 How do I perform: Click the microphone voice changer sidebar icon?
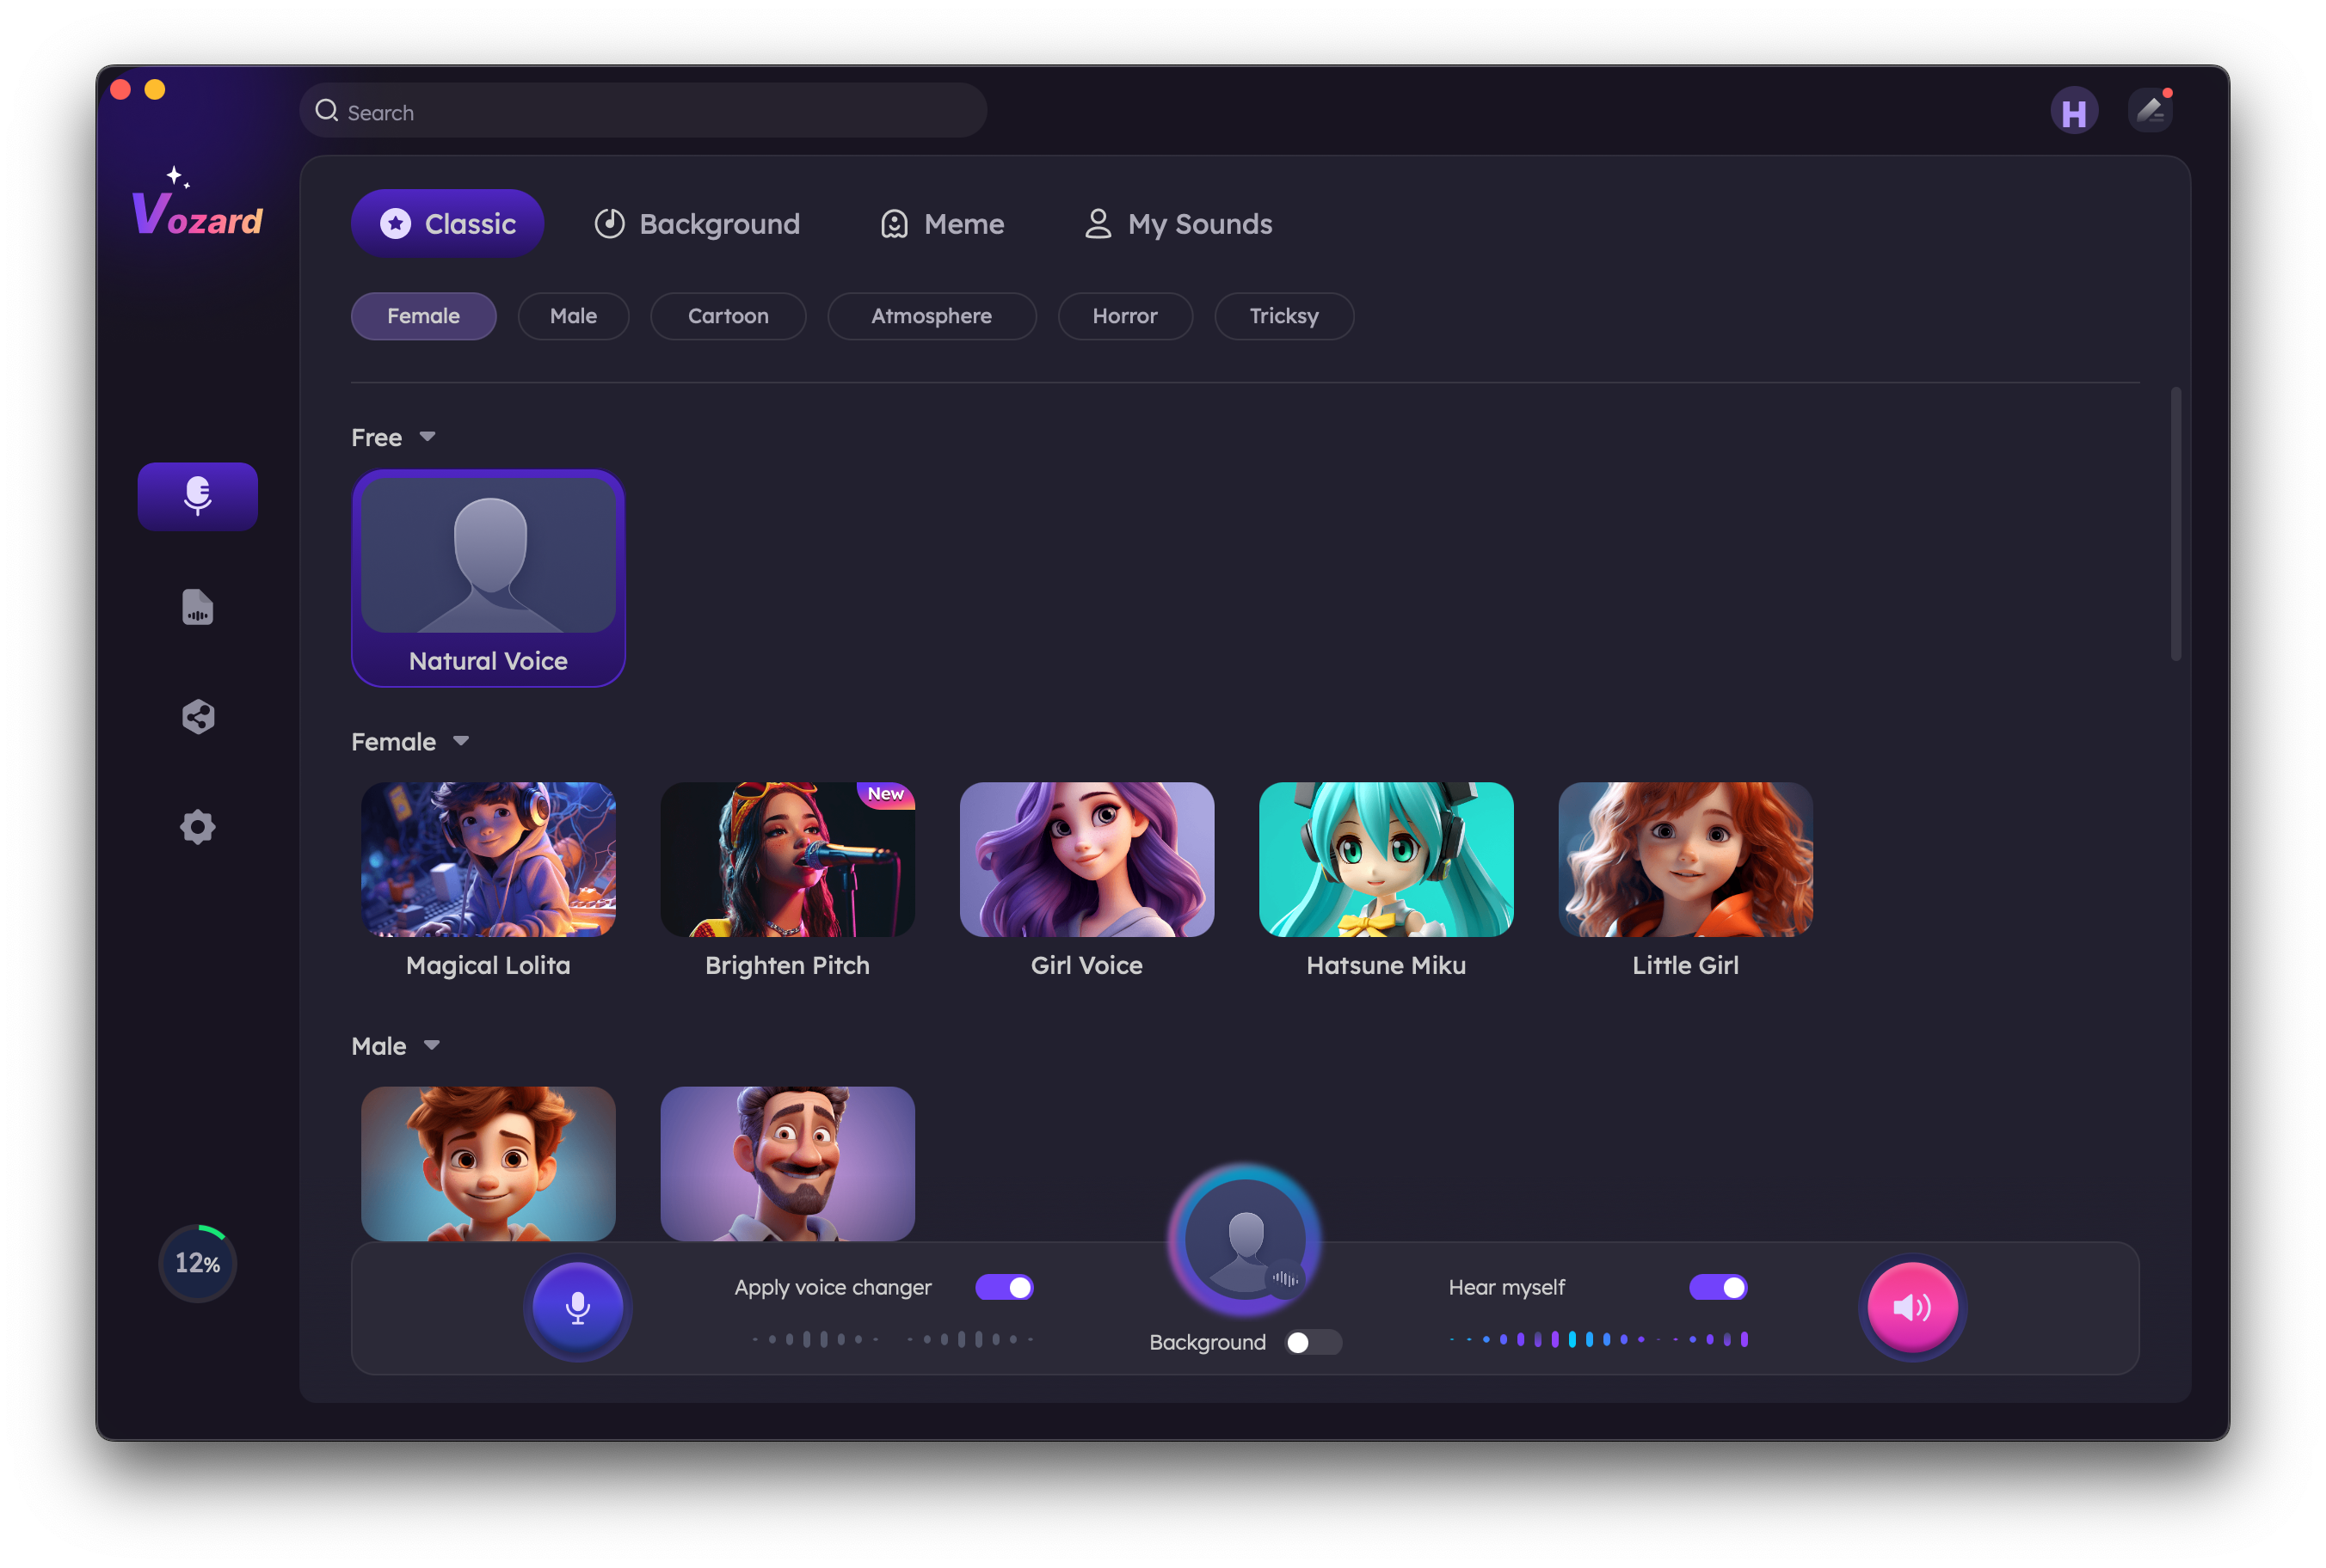click(197, 496)
